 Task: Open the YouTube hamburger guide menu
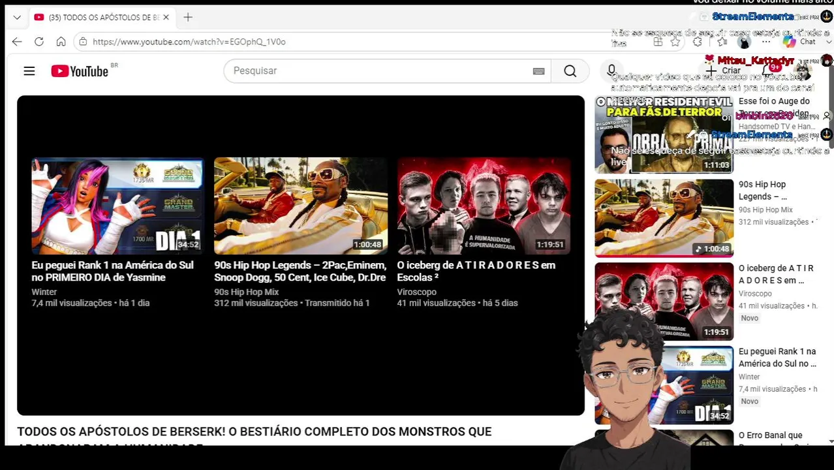tap(29, 70)
